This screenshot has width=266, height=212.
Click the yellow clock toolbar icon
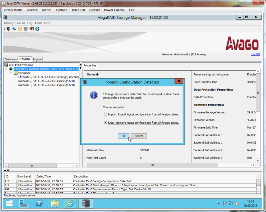(20, 29)
